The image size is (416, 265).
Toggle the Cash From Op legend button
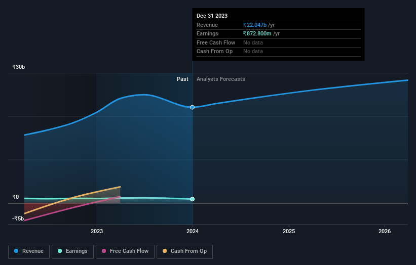tap(184, 251)
